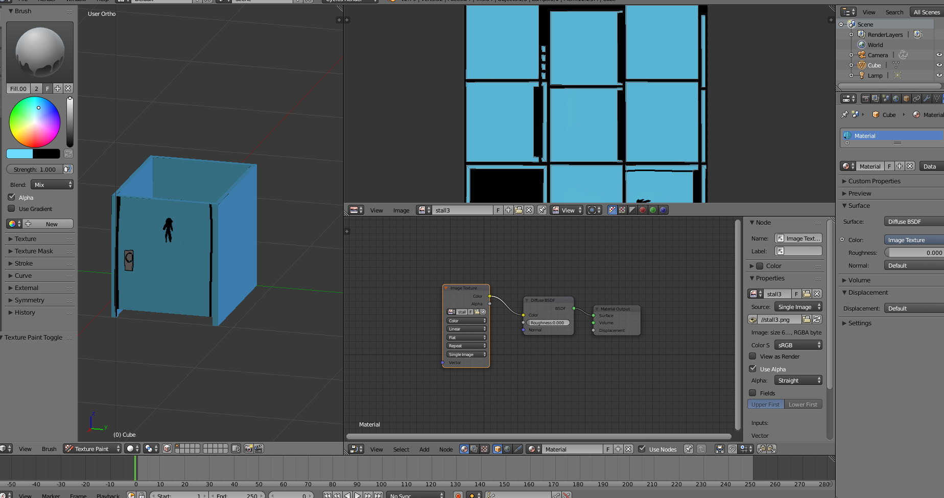This screenshot has width=944, height=498.
Task: Open the sRGB color space dropdown
Action: (798, 345)
